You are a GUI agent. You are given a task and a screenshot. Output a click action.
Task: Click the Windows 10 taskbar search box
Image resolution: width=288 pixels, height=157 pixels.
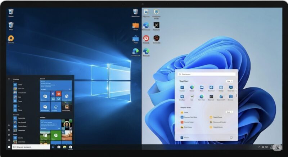point(31,147)
